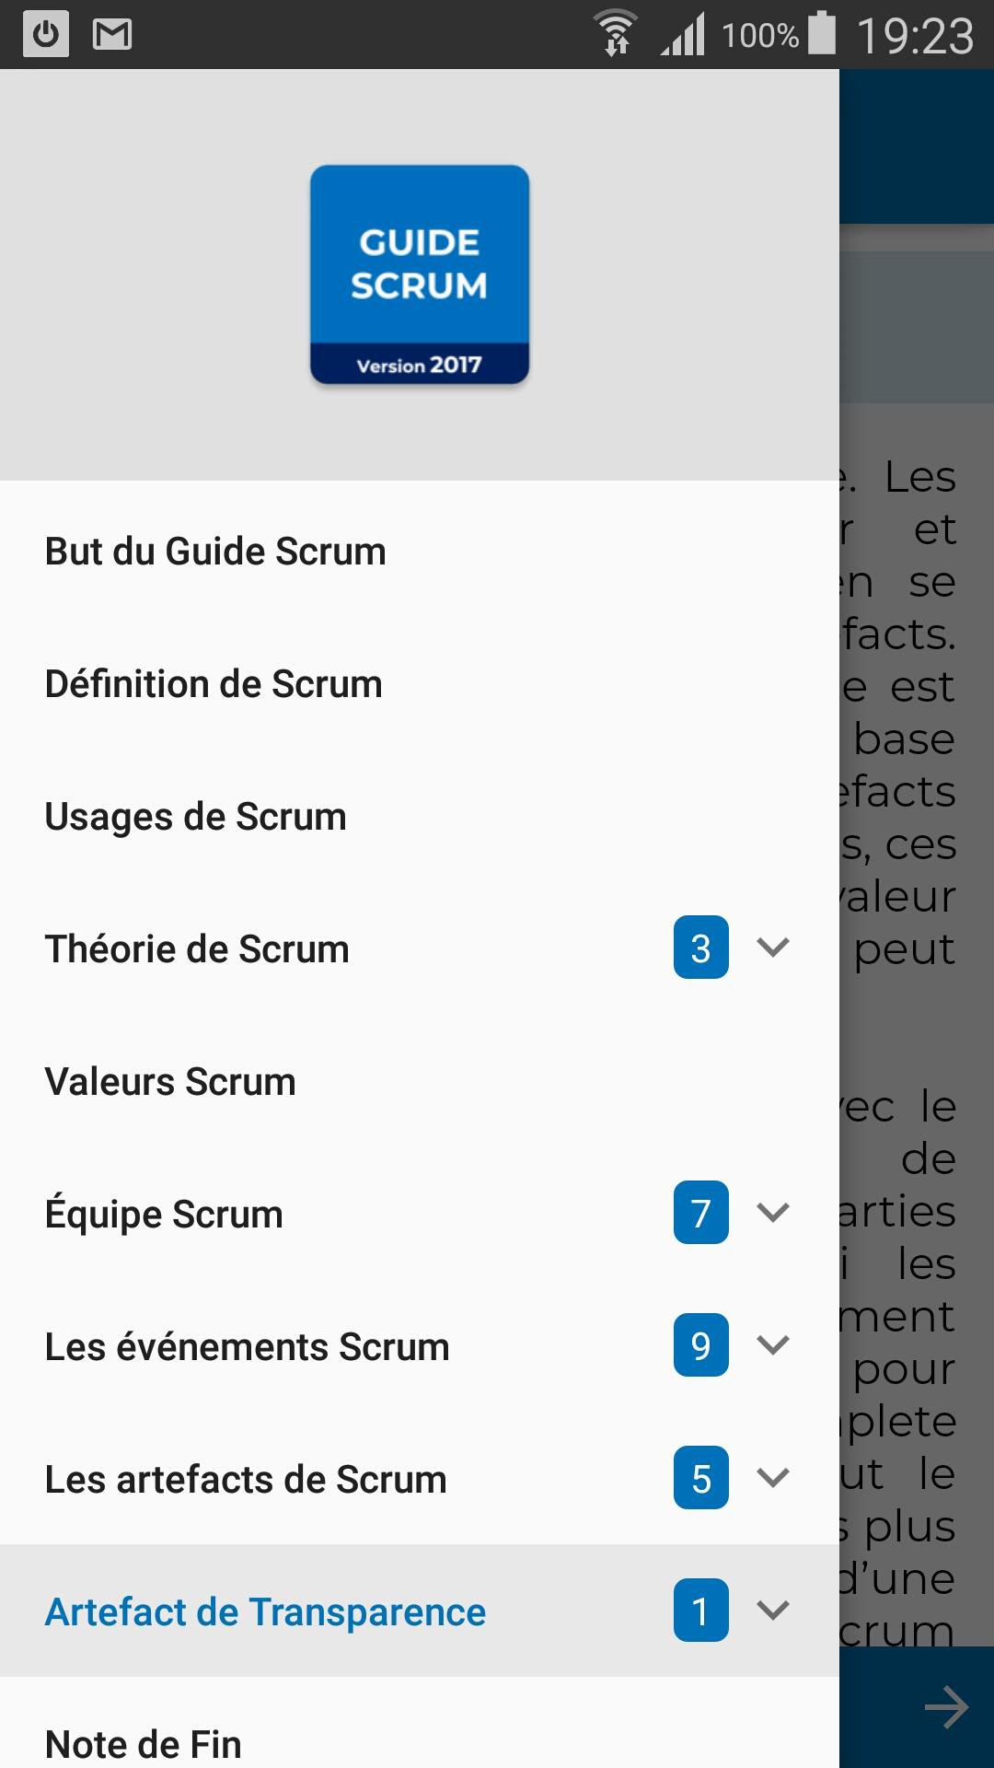Collapse the Artefact de Transparence chevron
Viewport: 994px width, 1768px height.
(x=771, y=1611)
